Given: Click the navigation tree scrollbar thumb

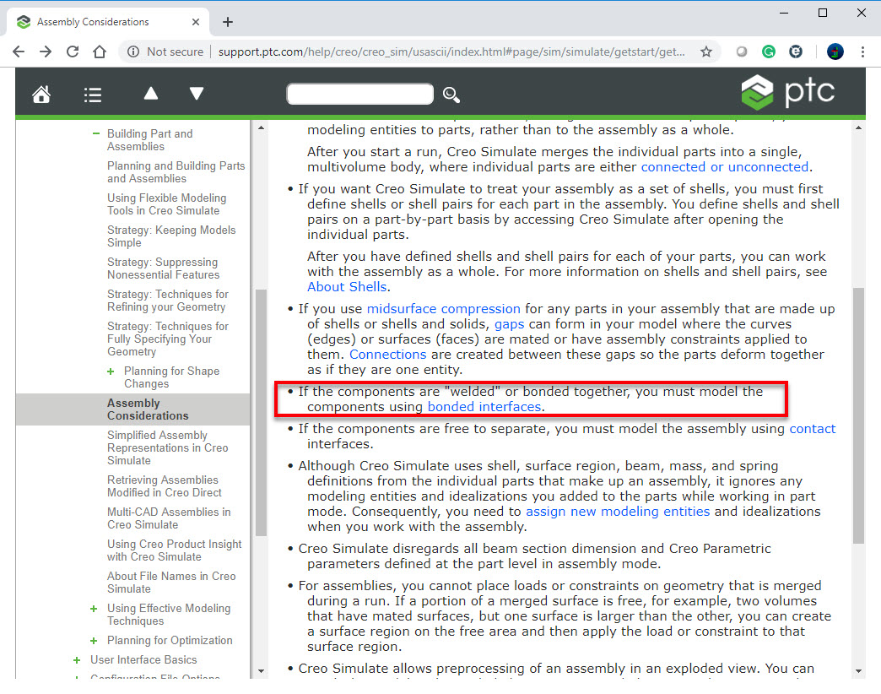Looking at the screenshot, I should click(261, 413).
